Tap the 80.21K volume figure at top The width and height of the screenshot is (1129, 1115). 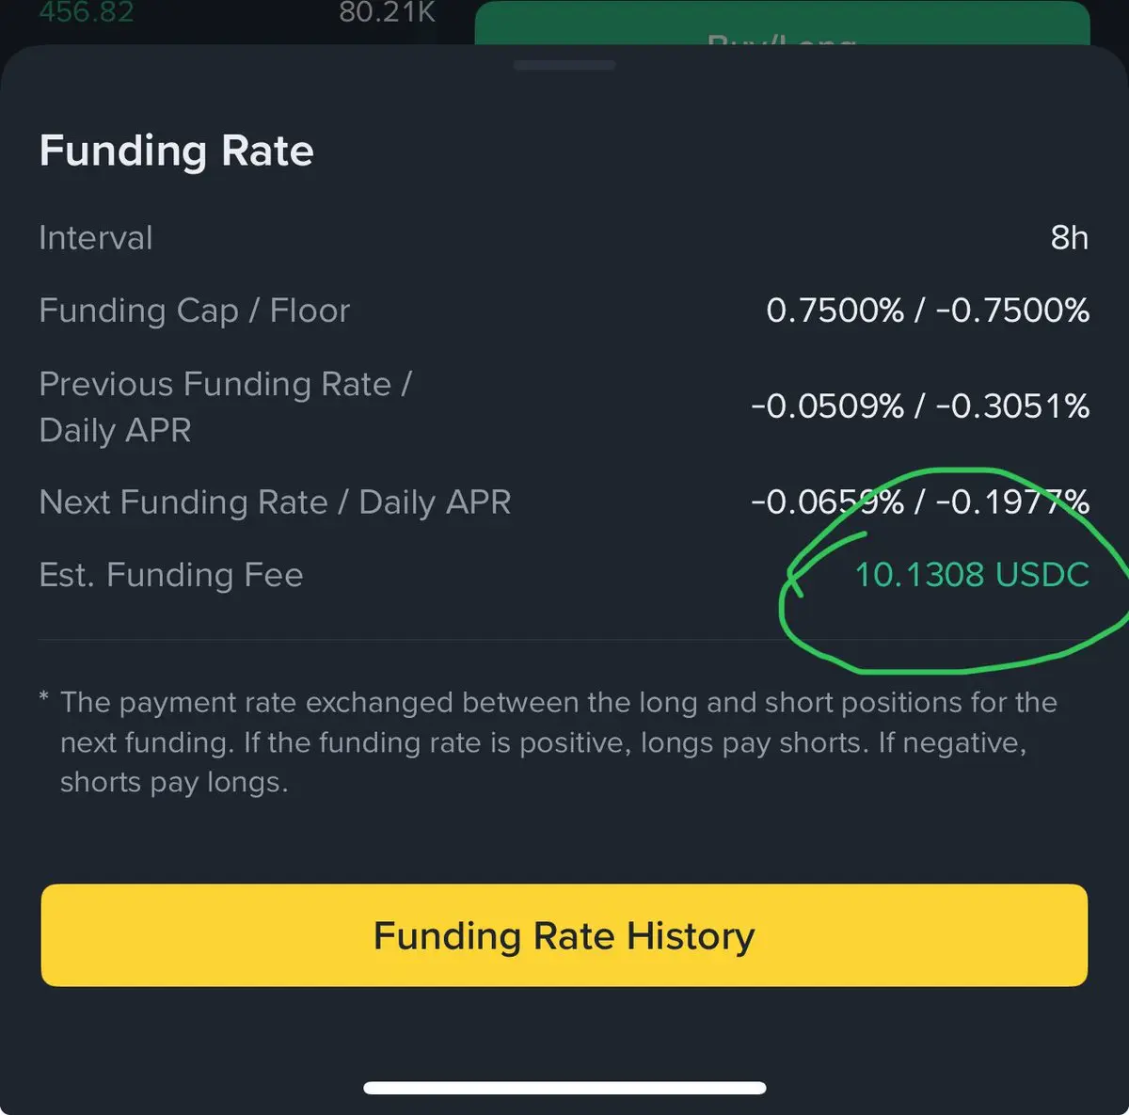tap(387, 13)
